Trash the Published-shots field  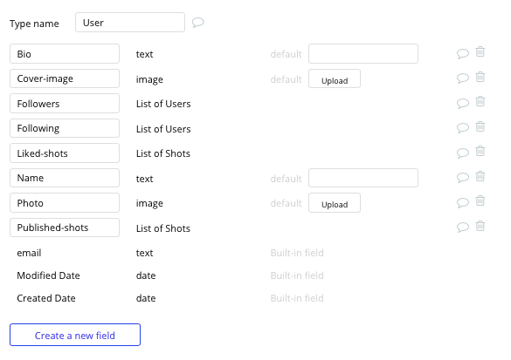point(480,226)
